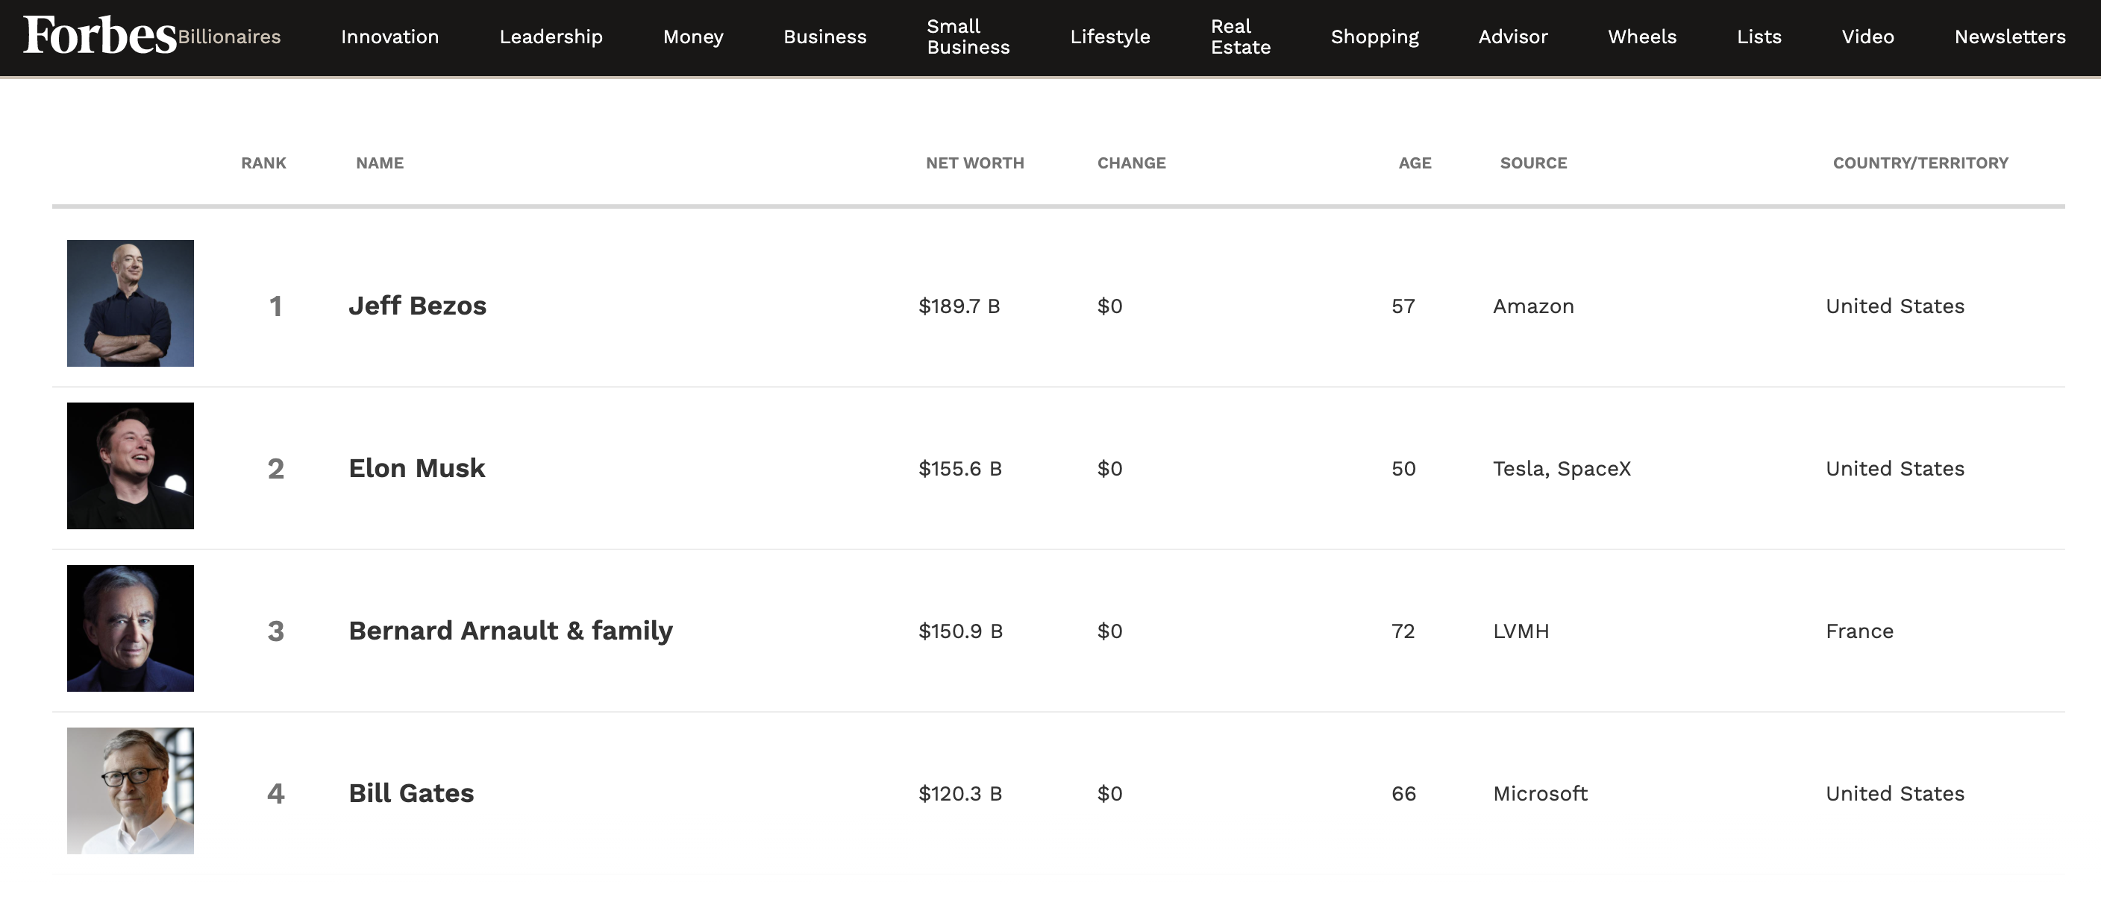
Task: Click Bill Gates' thumbnail image
Action: click(x=131, y=791)
